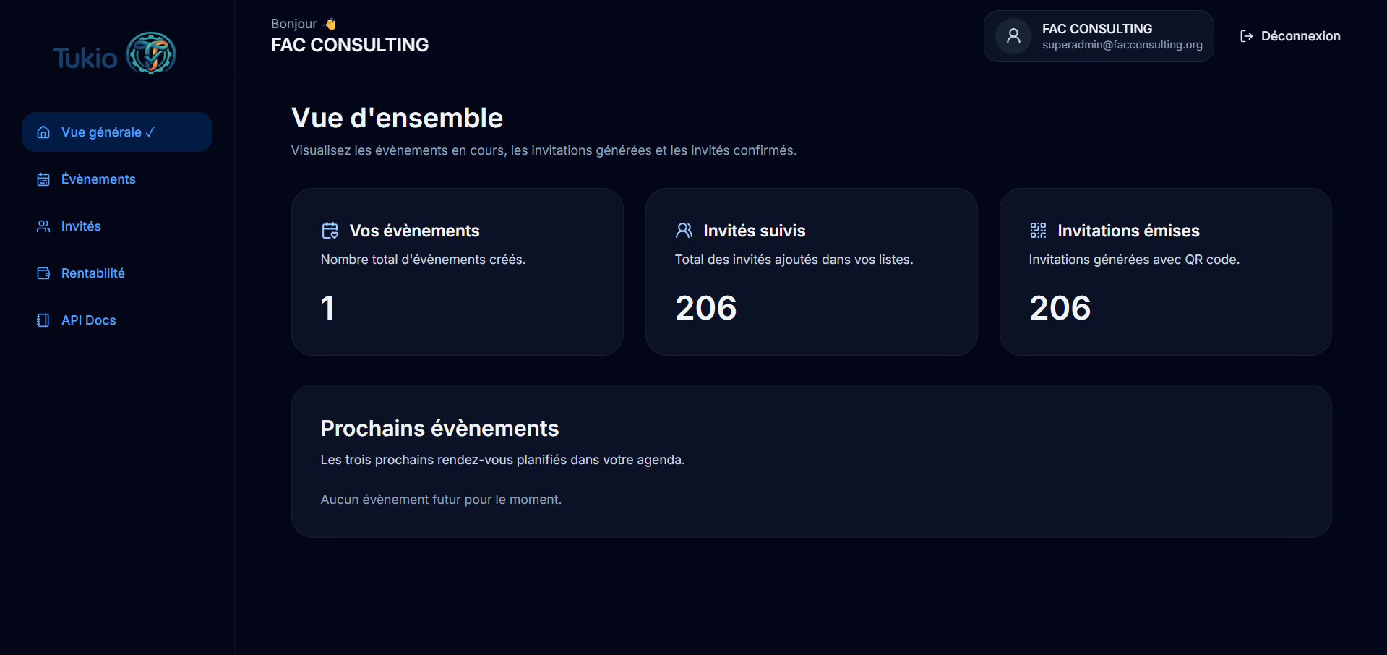Open API Docs from the sidebar

[89, 320]
